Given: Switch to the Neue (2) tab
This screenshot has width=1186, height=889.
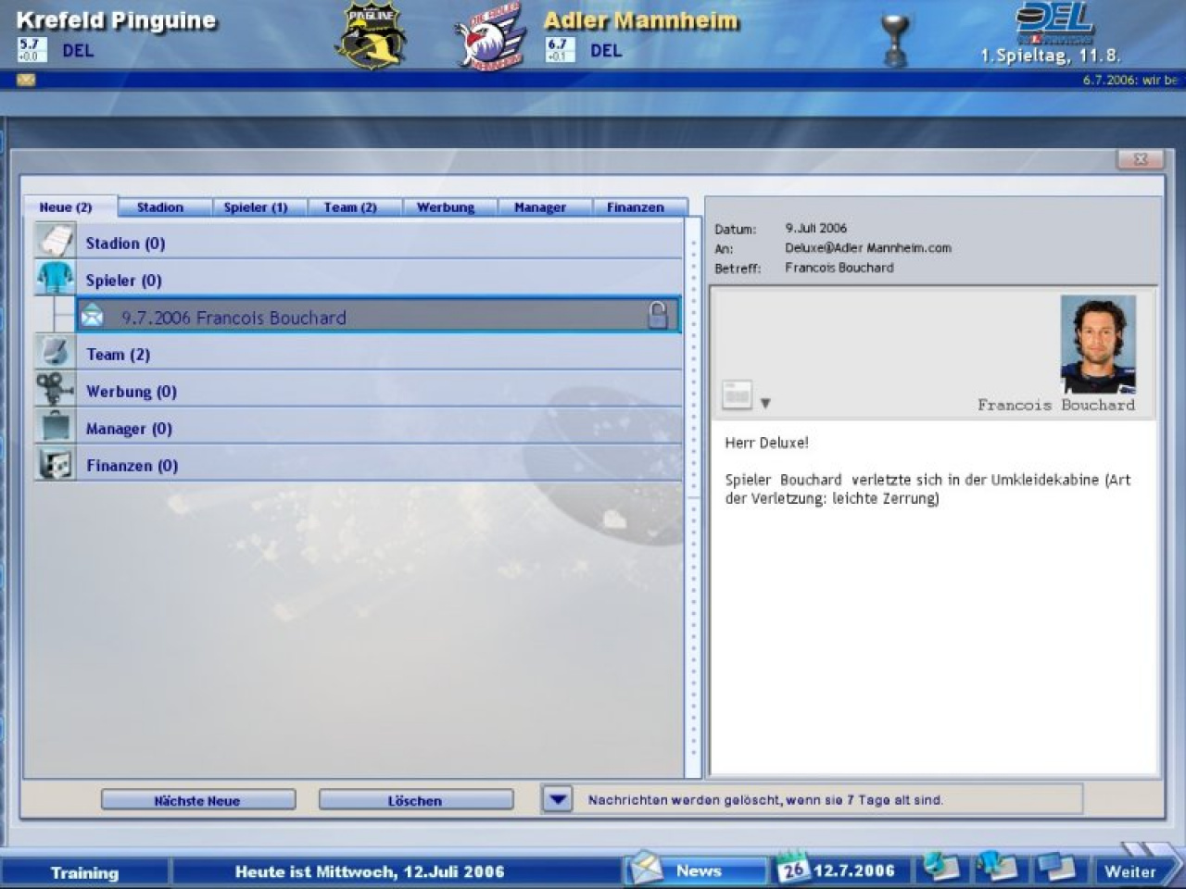Looking at the screenshot, I should [66, 207].
